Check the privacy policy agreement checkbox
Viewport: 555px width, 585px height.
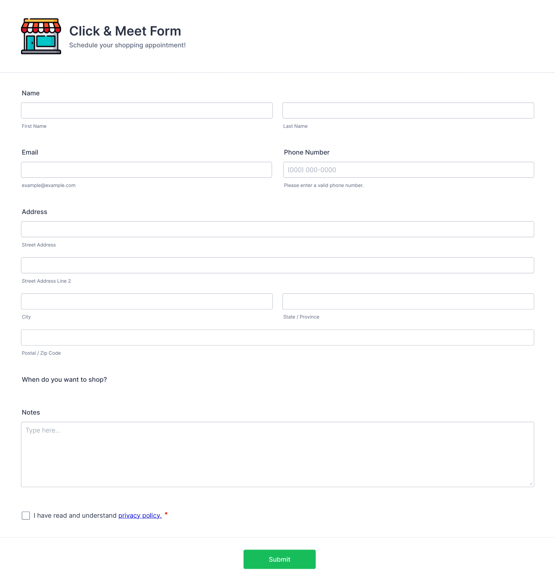point(26,515)
